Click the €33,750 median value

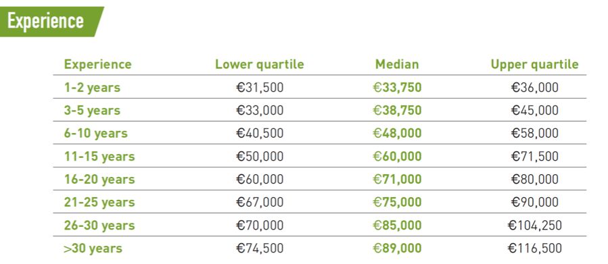tap(397, 88)
